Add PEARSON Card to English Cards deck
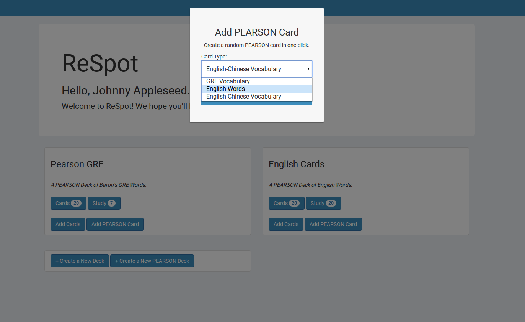525x322 pixels. pos(333,224)
